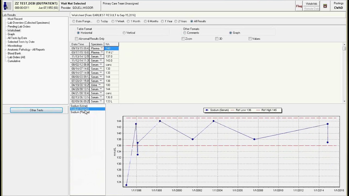This screenshot has width=349, height=196.
Task: Select All Tests by Date
Action: (17, 38)
